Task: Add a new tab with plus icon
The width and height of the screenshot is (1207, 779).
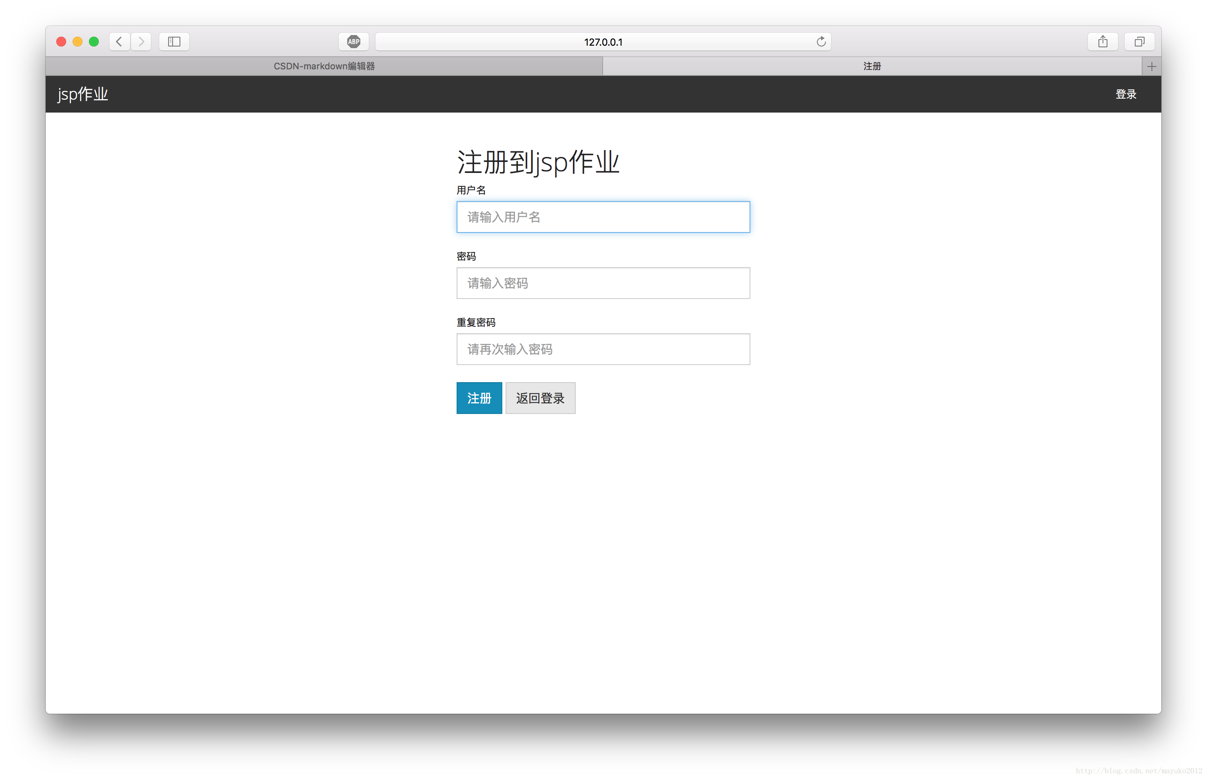Action: pos(1152,66)
